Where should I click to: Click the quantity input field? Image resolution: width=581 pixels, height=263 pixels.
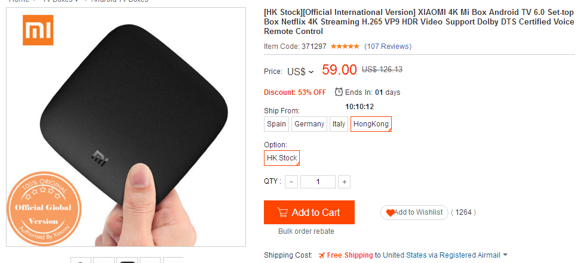318,182
